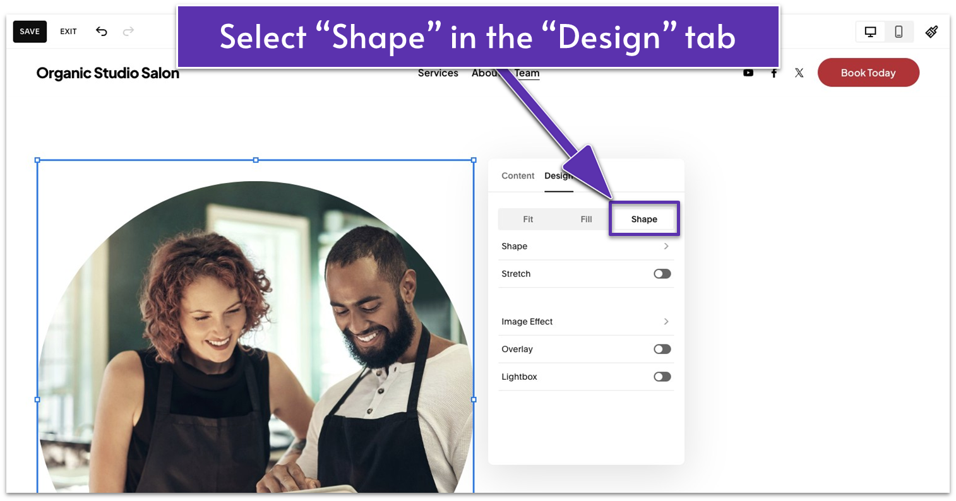Open the Team navigation link
This screenshot has width=956, height=501.
(x=527, y=73)
